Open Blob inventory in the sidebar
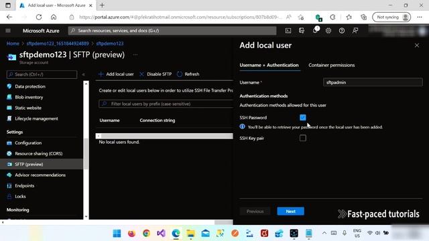The width and height of the screenshot is (429, 241). pos(29,97)
